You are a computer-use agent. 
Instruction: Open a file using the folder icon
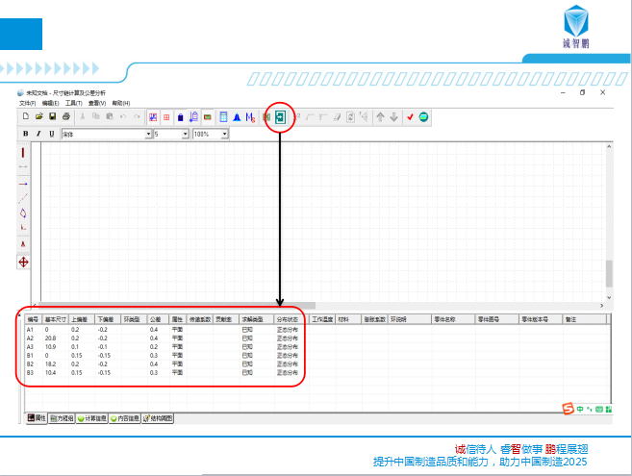point(39,116)
